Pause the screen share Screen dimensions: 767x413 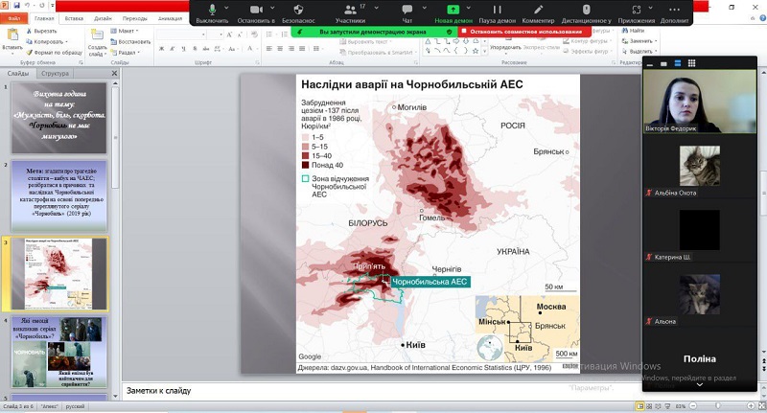(x=498, y=10)
